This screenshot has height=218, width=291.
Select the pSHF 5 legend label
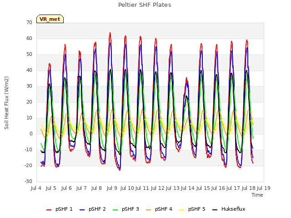pos(197,209)
